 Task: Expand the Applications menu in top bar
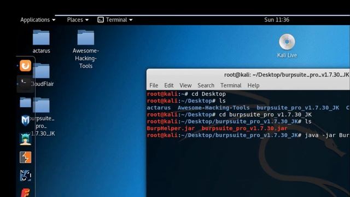[x=38, y=20]
